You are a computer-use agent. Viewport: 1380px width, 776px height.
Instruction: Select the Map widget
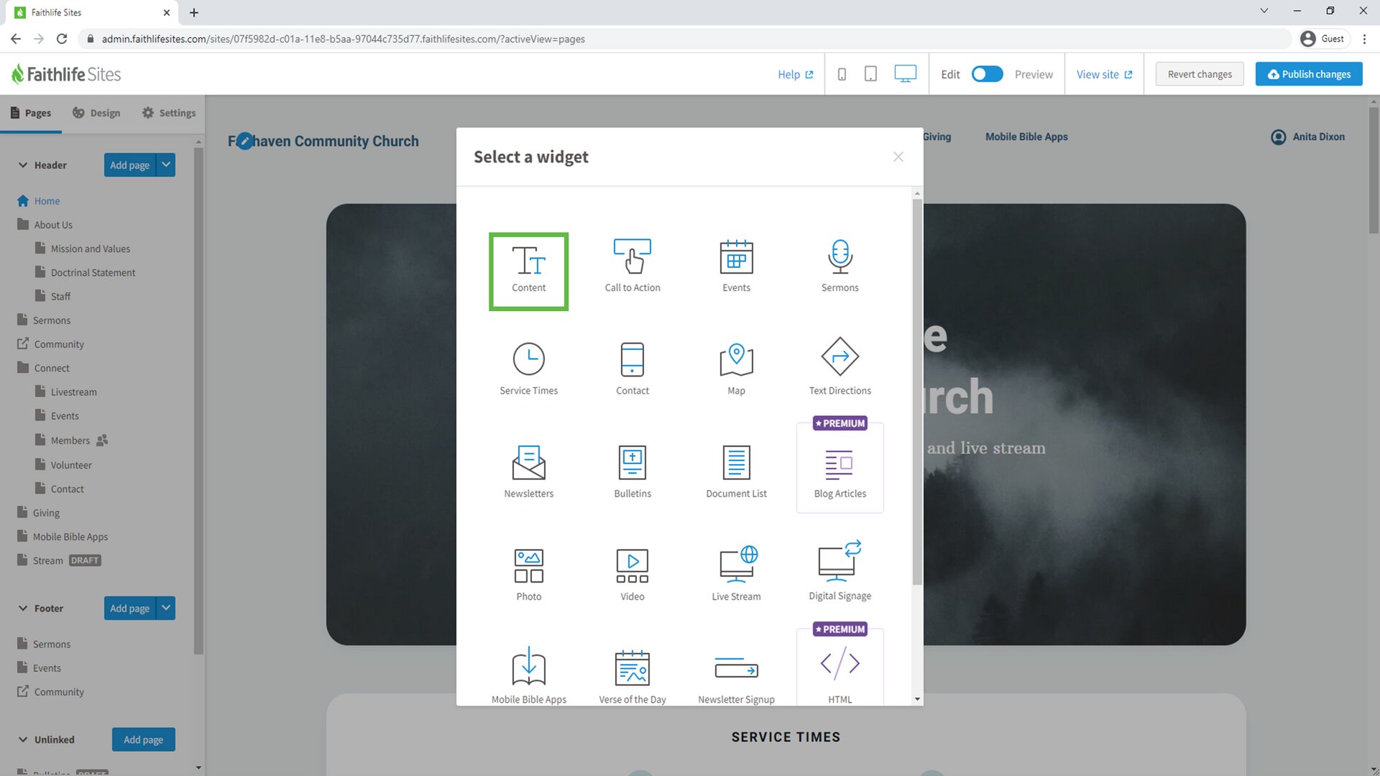pos(736,369)
